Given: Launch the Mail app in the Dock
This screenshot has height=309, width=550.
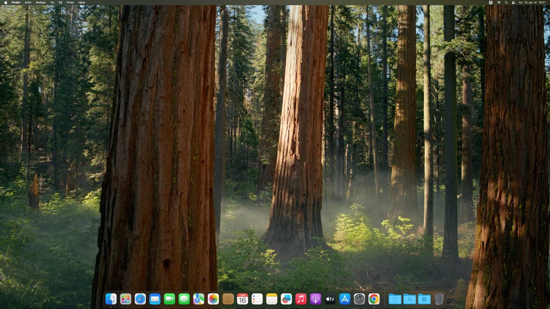Looking at the screenshot, I should [155, 299].
